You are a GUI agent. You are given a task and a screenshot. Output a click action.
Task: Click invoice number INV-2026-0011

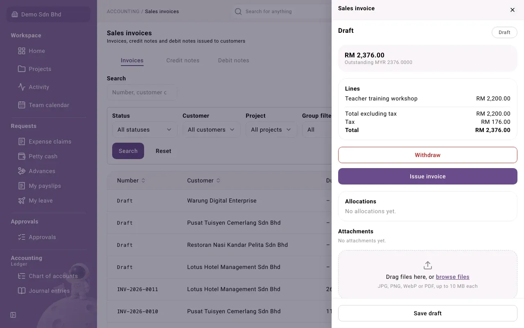(138, 289)
